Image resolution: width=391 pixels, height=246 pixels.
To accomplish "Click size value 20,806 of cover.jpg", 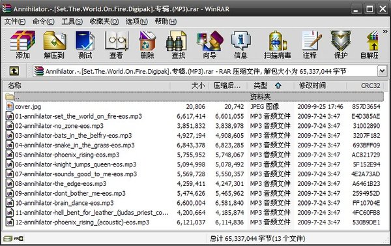I will coord(195,106).
